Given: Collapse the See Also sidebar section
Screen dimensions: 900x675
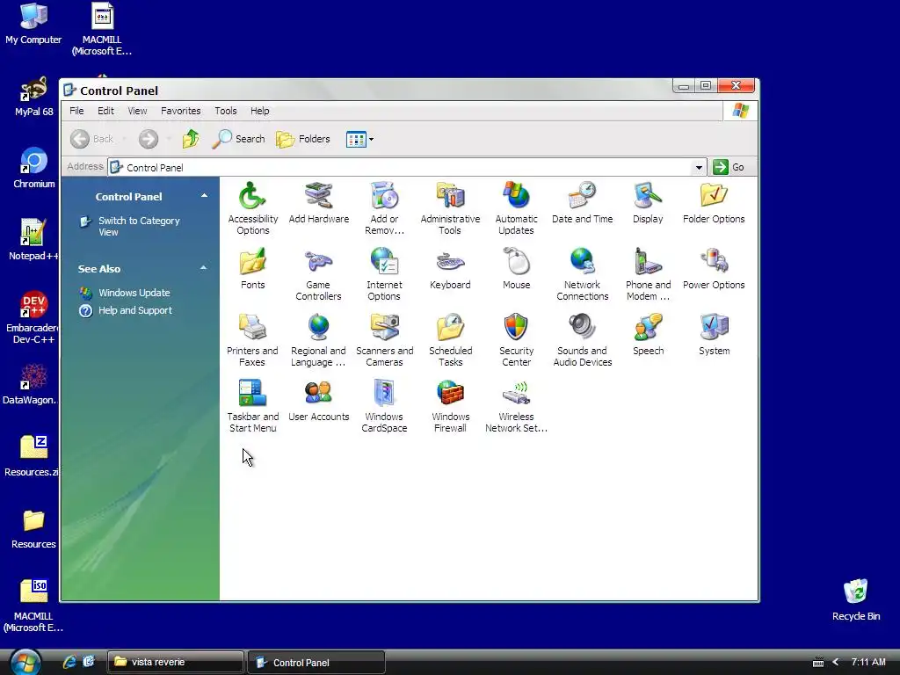Looking at the screenshot, I should point(203,268).
